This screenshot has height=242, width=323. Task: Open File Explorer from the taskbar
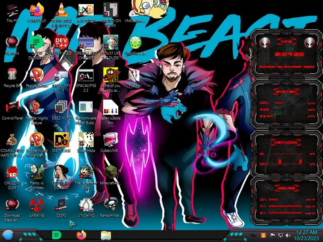pyautogui.click(x=106, y=235)
